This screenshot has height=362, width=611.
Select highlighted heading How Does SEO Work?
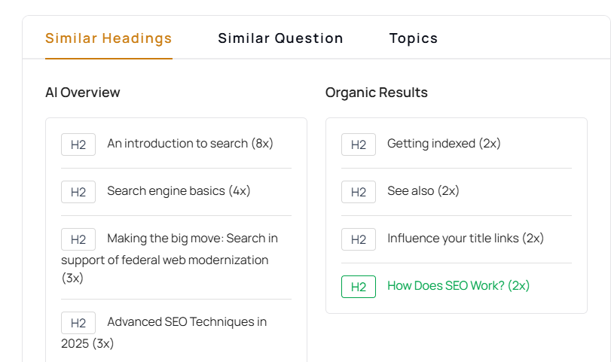[x=459, y=286]
